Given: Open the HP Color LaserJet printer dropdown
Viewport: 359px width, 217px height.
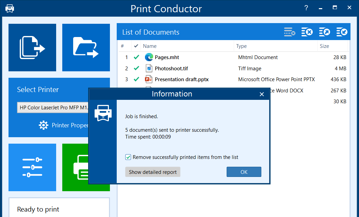Looking at the screenshot, I should [x=53, y=108].
